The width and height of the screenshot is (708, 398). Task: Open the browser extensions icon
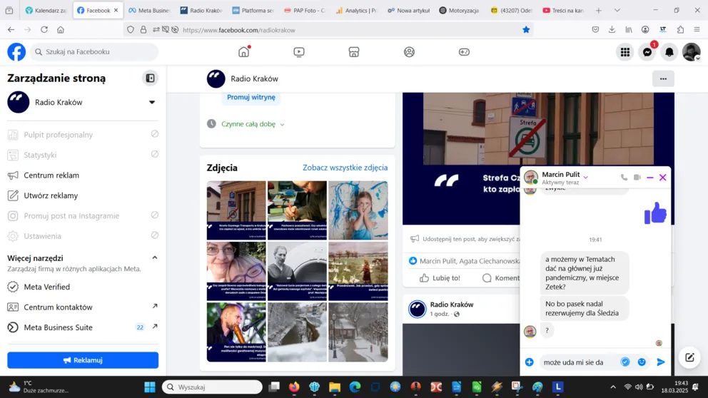[680, 30]
